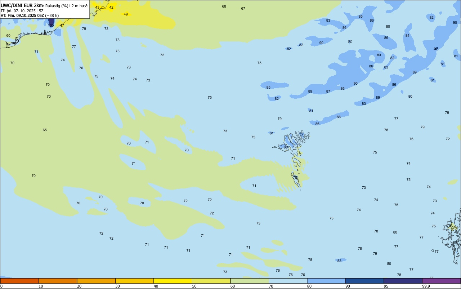Click the legend tick label '0'

tap(1, 286)
